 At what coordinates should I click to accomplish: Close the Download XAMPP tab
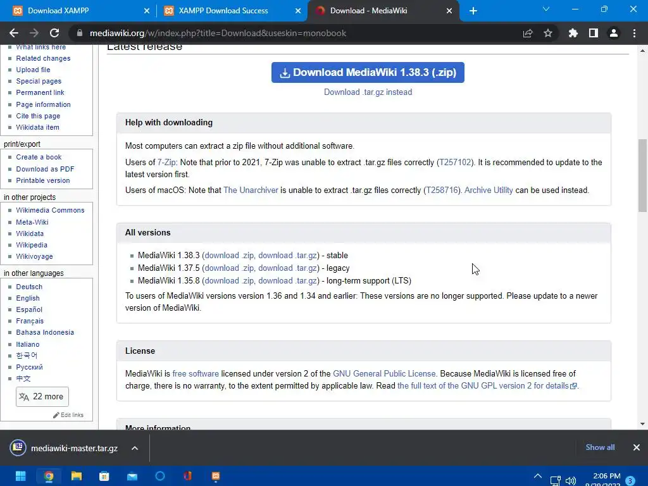coord(147,11)
